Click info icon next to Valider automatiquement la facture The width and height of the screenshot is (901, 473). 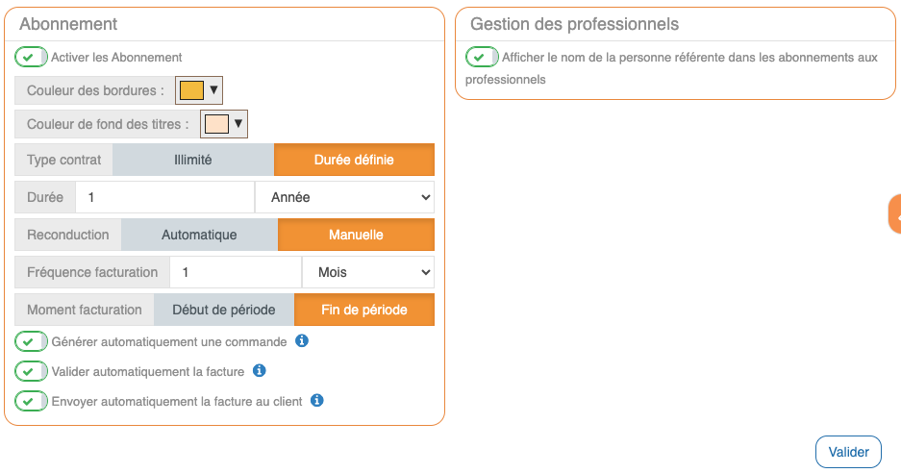click(259, 371)
